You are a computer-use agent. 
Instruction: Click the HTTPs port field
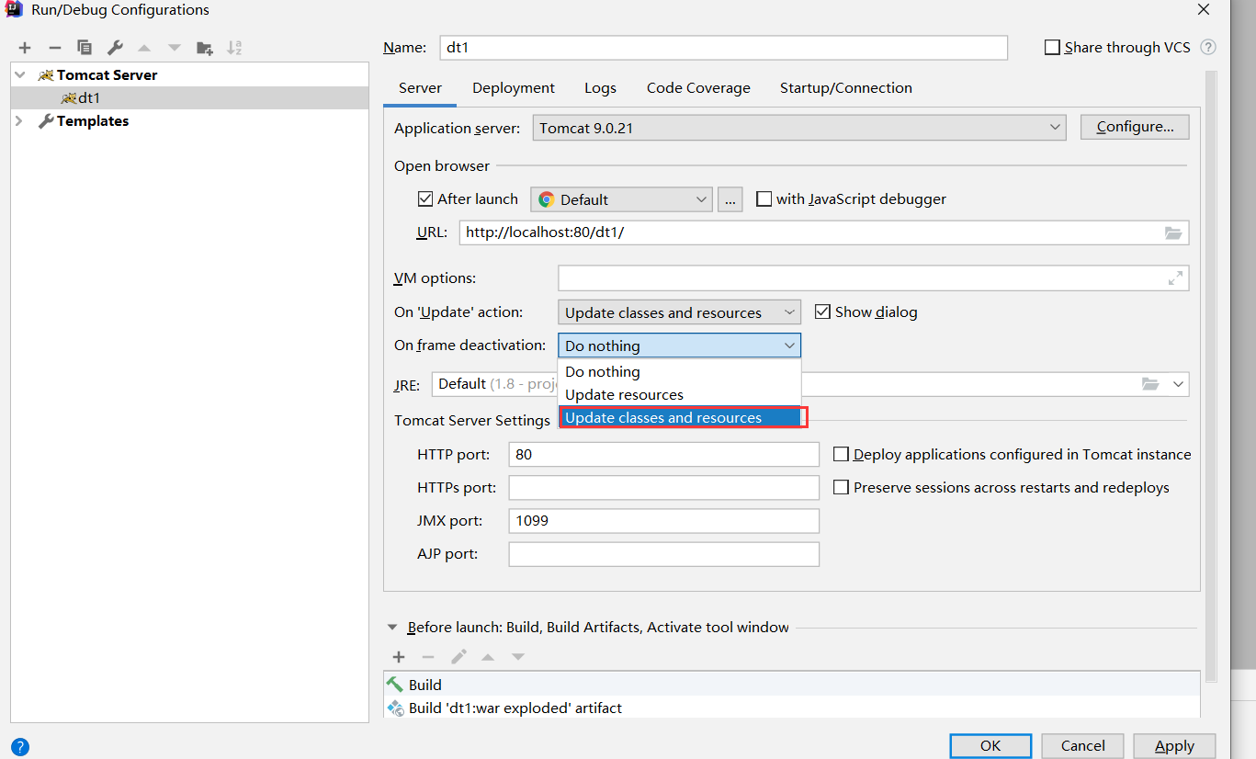point(663,488)
